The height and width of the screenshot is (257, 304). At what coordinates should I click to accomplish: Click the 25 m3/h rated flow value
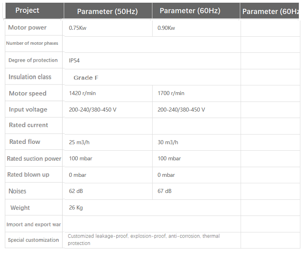click(x=79, y=142)
